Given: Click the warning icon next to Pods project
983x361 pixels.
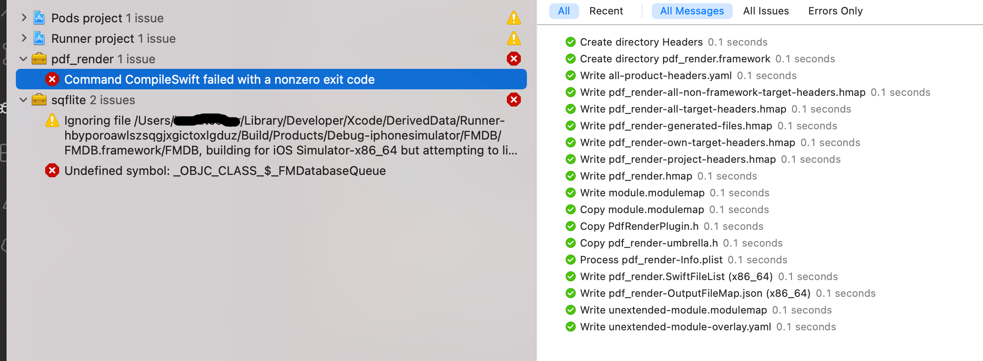Looking at the screenshot, I should pyautogui.click(x=514, y=18).
